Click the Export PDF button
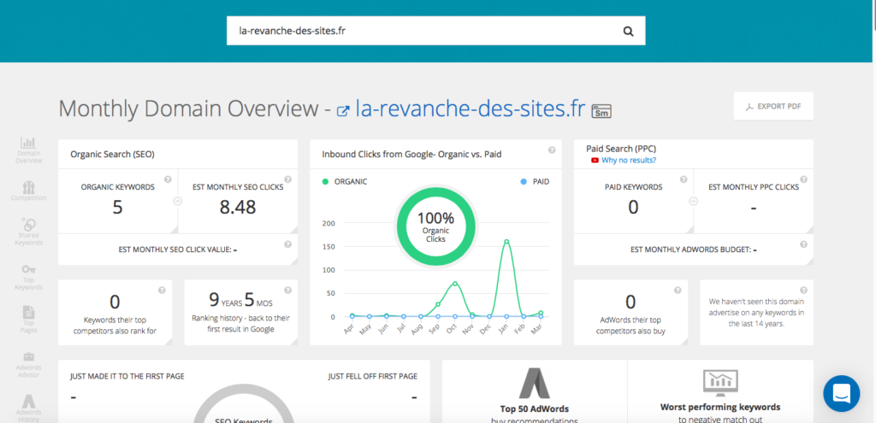This screenshot has width=876, height=423. point(773,106)
